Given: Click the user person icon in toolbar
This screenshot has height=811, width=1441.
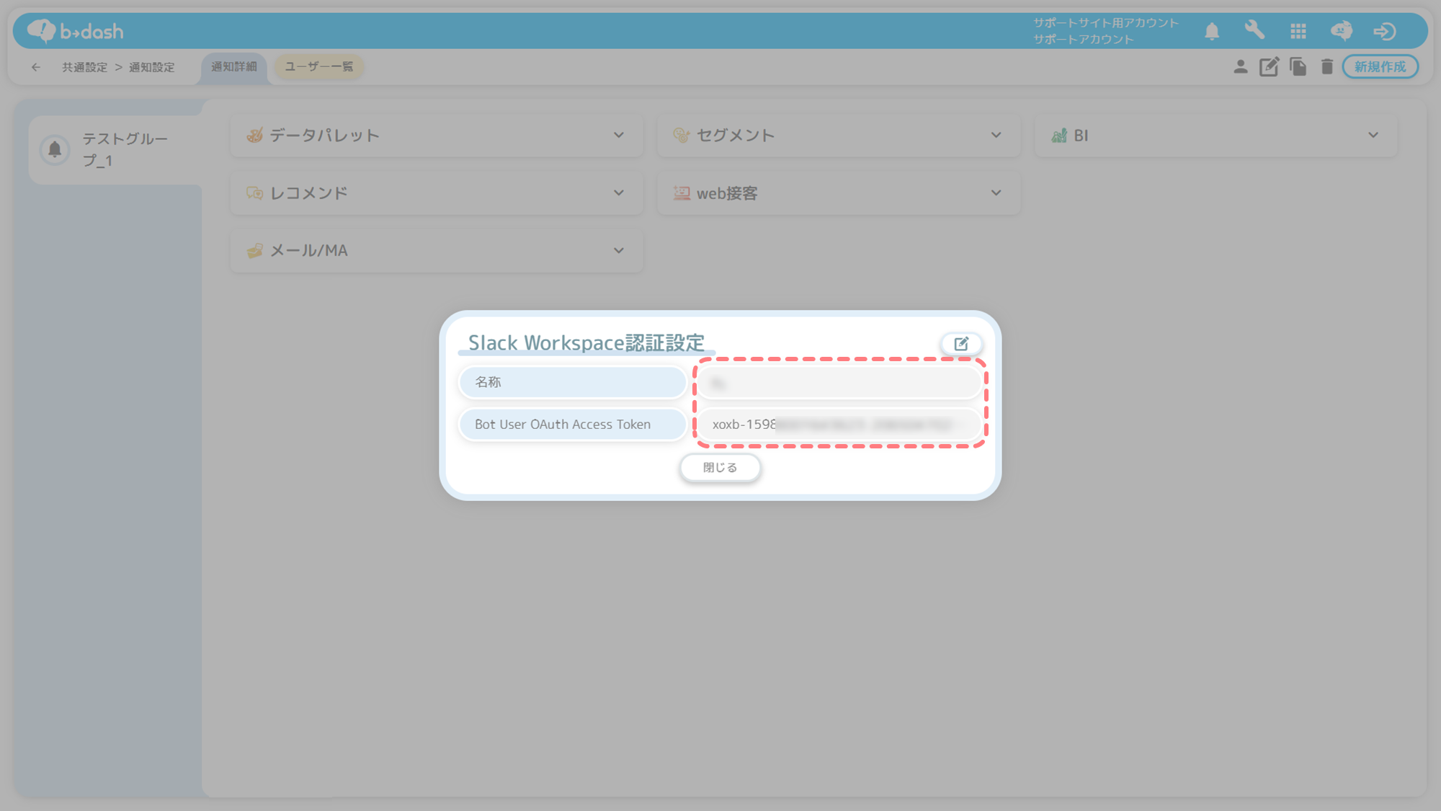Looking at the screenshot, I should point(1240,67).
